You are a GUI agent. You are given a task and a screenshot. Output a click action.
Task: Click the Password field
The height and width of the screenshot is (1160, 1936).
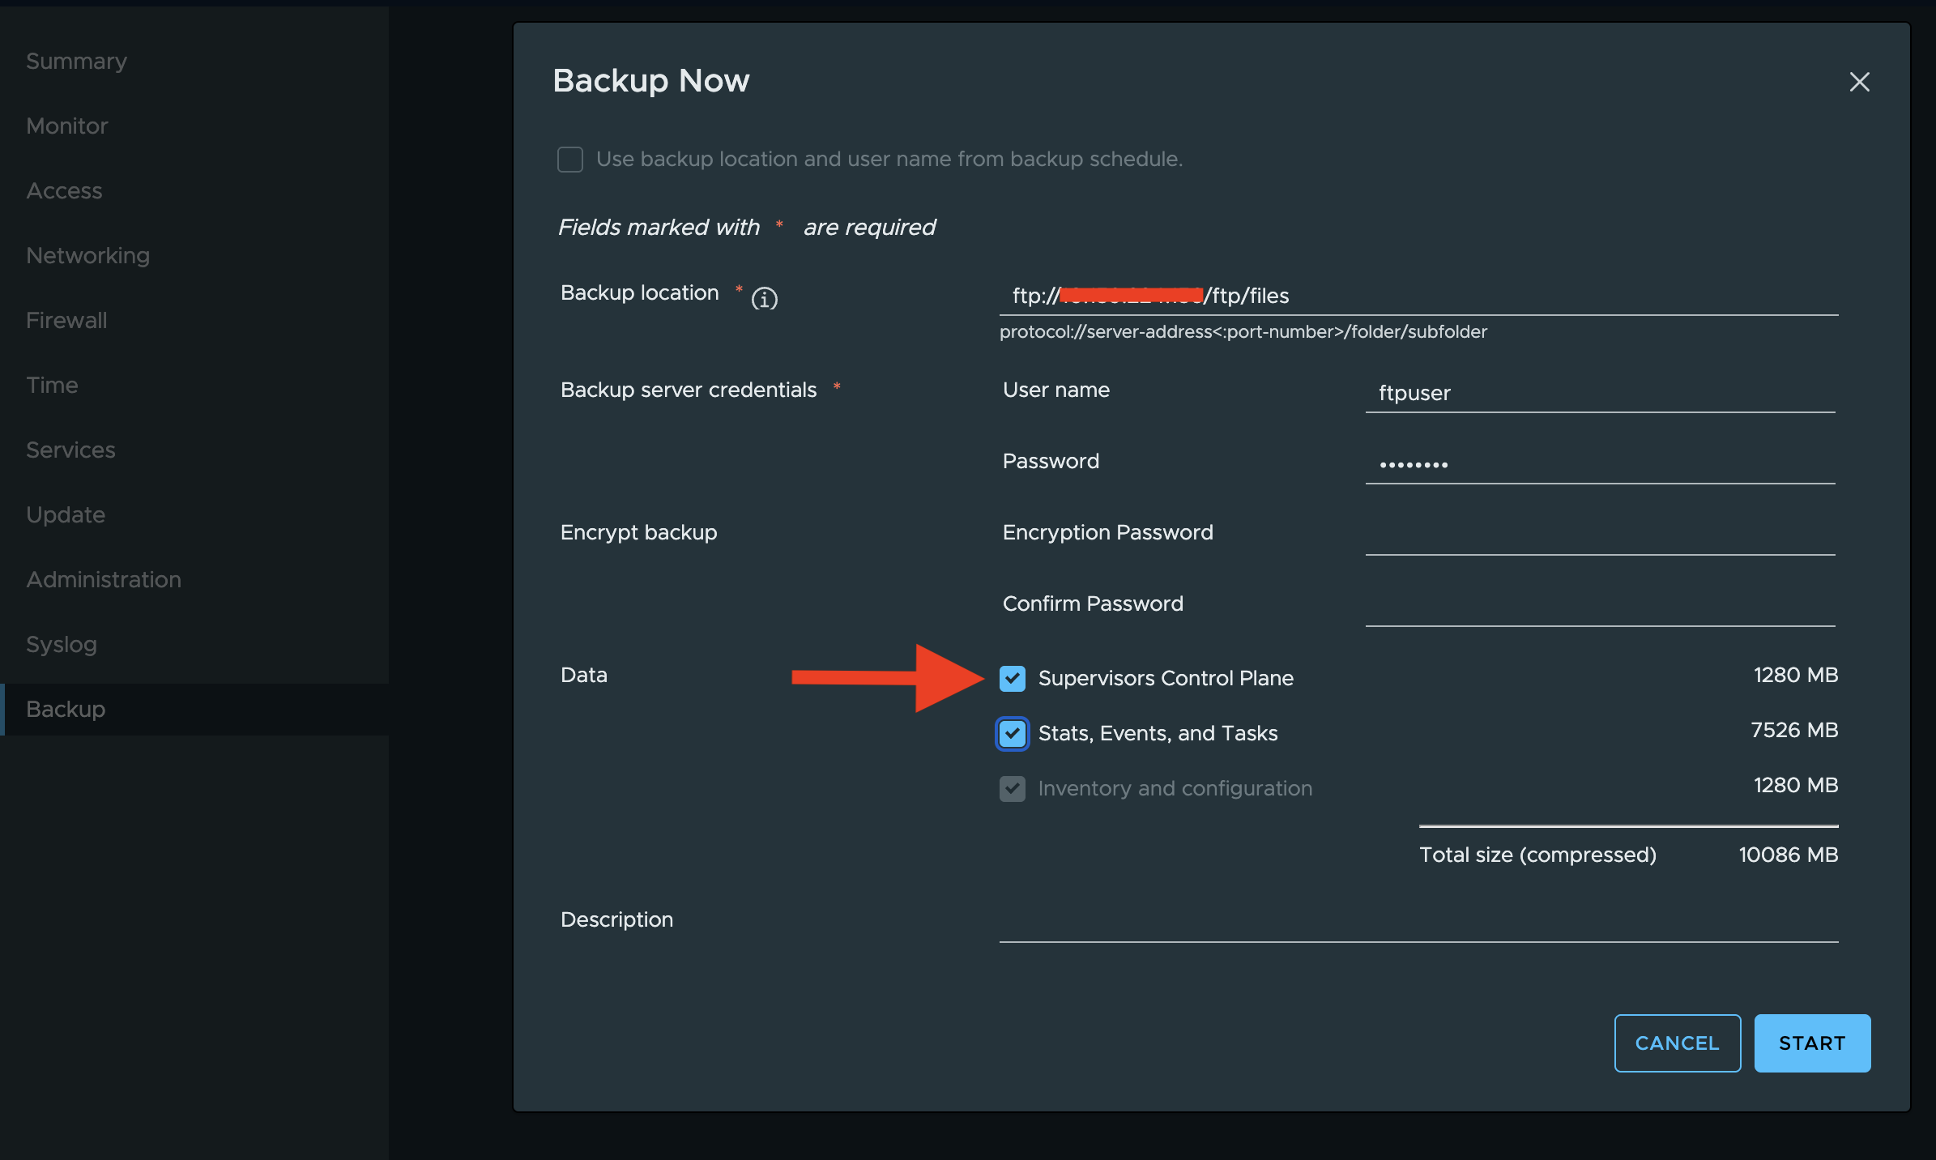(1601, 464)
